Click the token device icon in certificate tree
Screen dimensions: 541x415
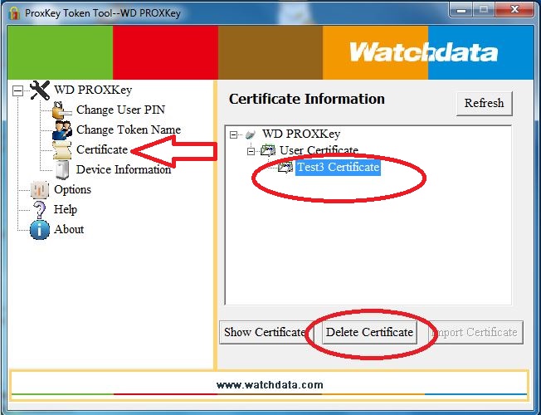click(251, 134)
